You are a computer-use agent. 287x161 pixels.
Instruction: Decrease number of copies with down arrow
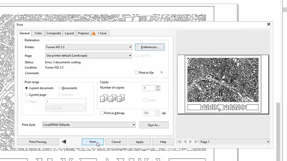pos(158,90)
